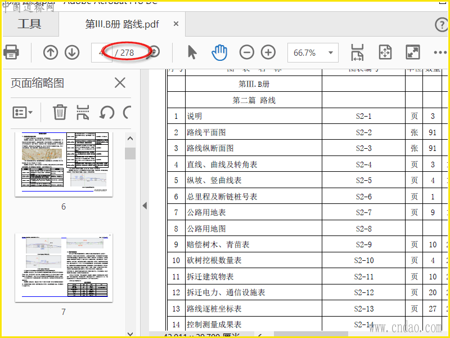Image resolution: width=450 pixels, height=338 pixels.
Task: Click the 第二篇 路线 heading cell
Action: [254, 100]
